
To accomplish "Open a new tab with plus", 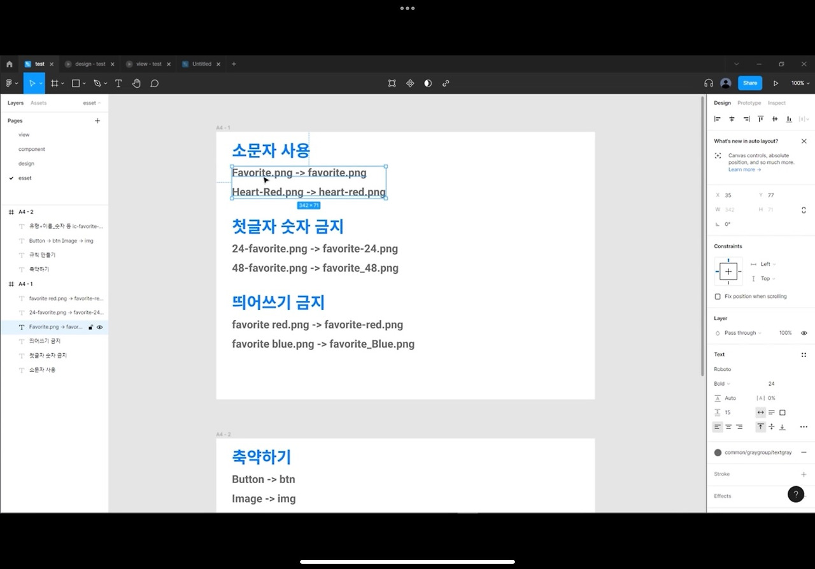I will pos(234,64).
